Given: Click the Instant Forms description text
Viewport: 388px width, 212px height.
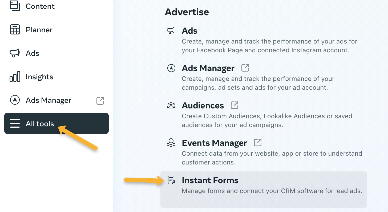Looking at the screenshot, I should (272, 191).
